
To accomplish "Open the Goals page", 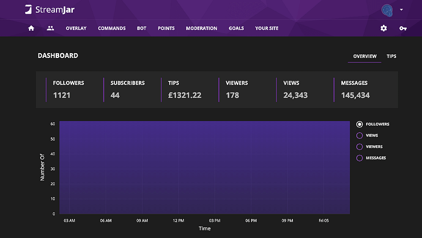I will (x=236, y=28).
